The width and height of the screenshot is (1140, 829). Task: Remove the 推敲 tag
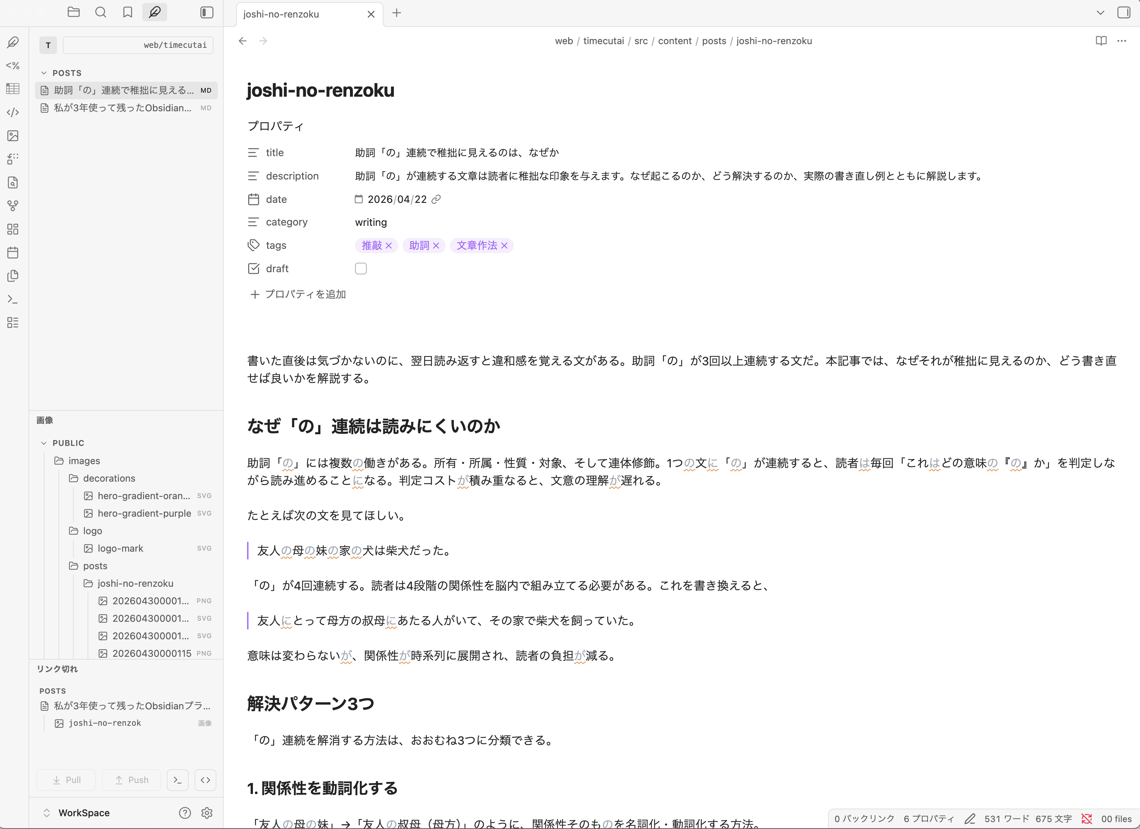point(389,246)
